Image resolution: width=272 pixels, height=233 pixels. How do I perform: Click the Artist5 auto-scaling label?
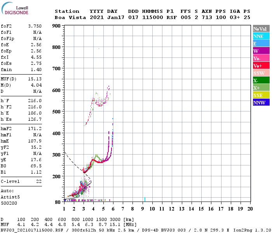tap(10, 197)
